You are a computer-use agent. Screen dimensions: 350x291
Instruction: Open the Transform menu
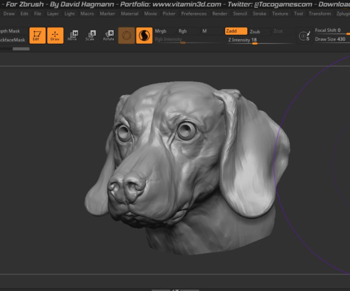click(320, 13)
